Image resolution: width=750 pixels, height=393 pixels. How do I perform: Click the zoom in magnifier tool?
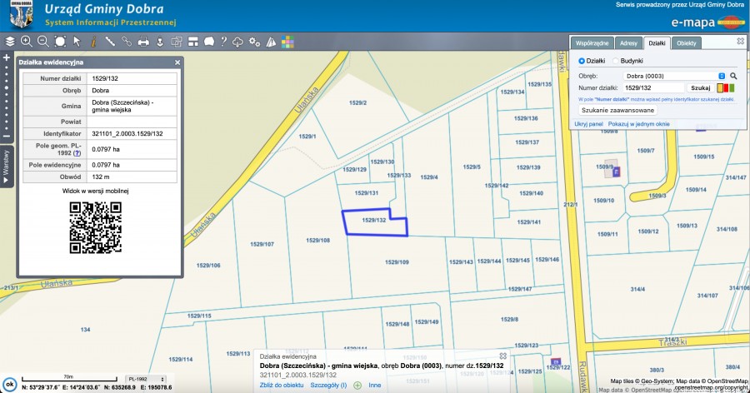[26, 41]
